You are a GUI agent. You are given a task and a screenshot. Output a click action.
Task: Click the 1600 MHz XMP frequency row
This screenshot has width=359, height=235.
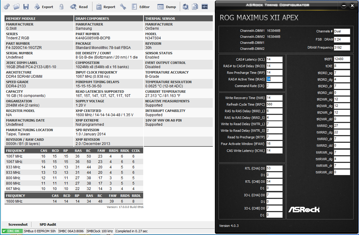(74, 201)
